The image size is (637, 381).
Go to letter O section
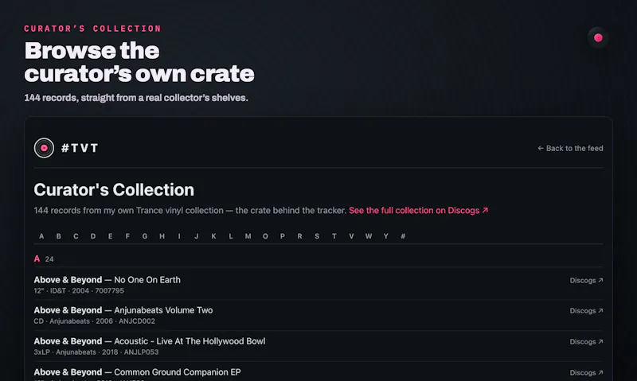point(265,236)
